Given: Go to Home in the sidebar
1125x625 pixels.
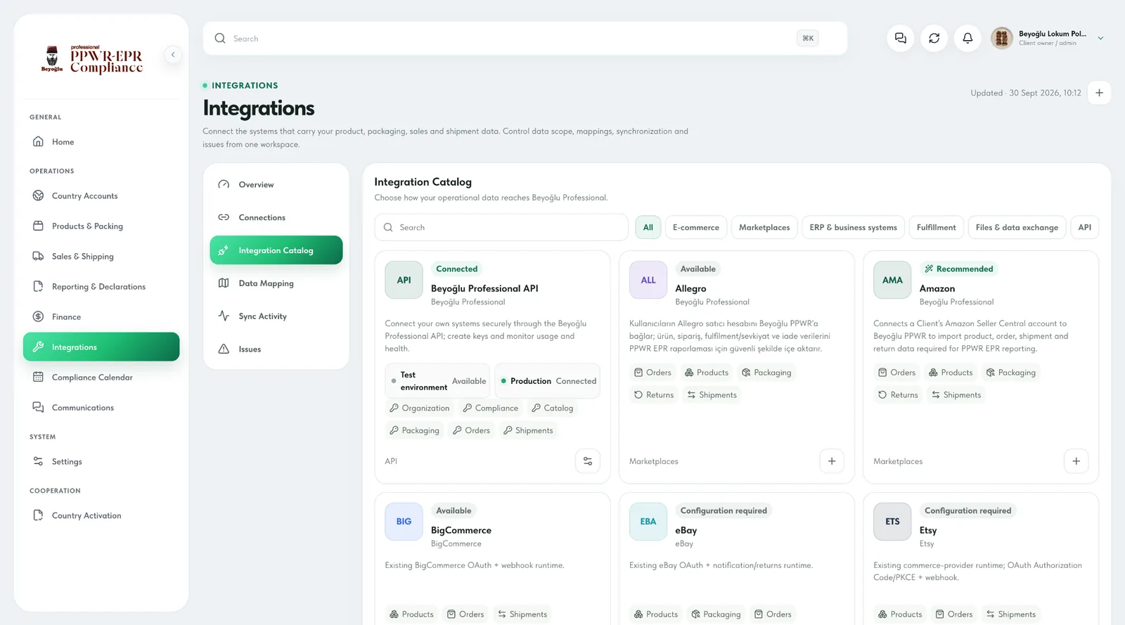Looking at the screenshot, I should coord(101,142).
